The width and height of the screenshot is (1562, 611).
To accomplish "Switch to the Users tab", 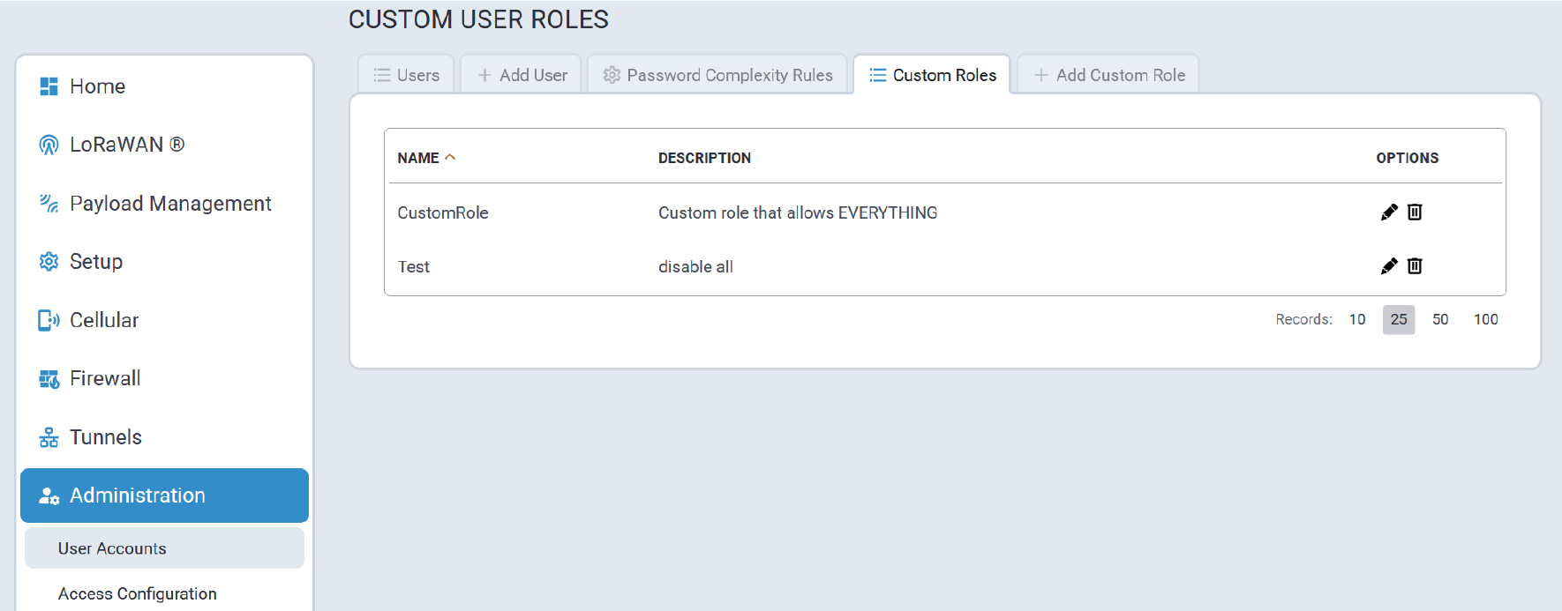I will [x=407, y=75].
